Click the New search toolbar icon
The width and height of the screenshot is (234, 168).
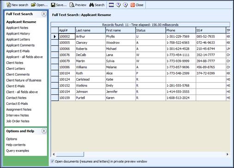tap(9, 5)
